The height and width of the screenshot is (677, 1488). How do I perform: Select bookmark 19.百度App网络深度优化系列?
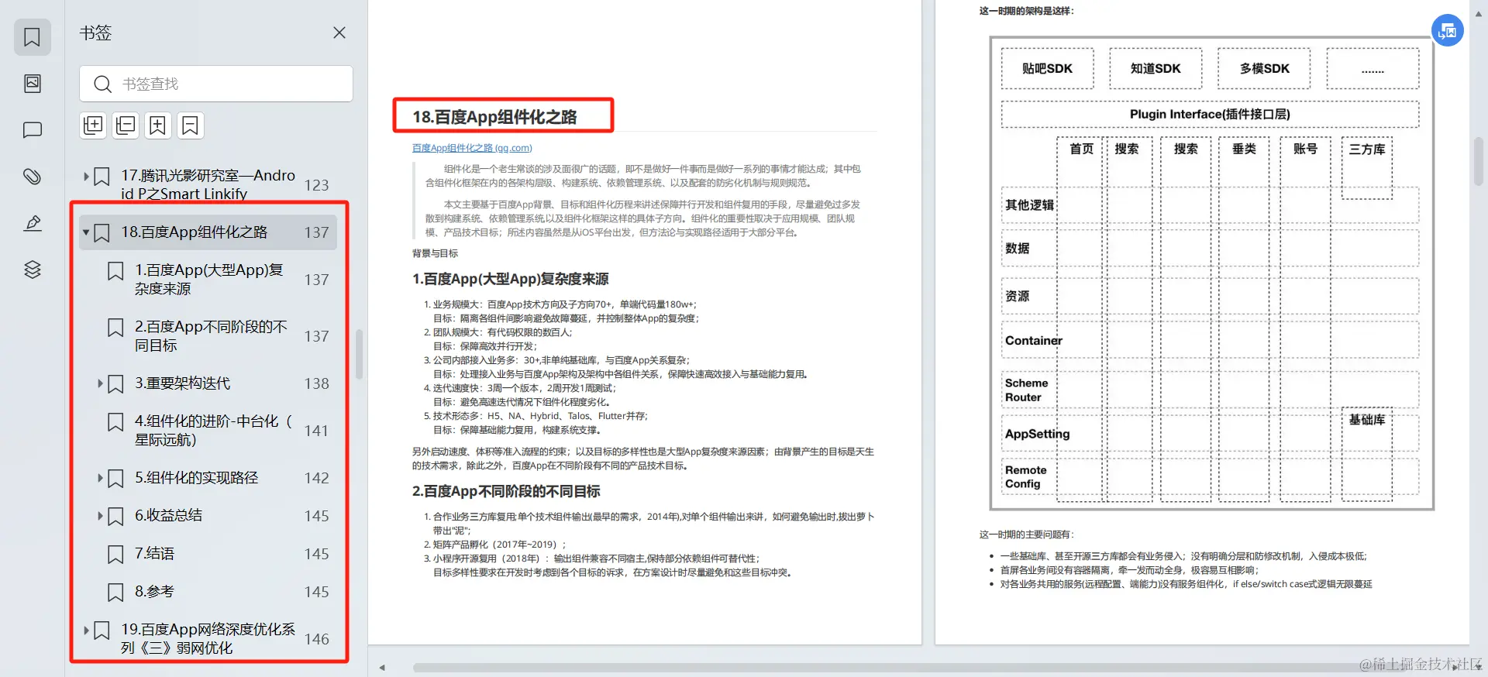point(208,639)
